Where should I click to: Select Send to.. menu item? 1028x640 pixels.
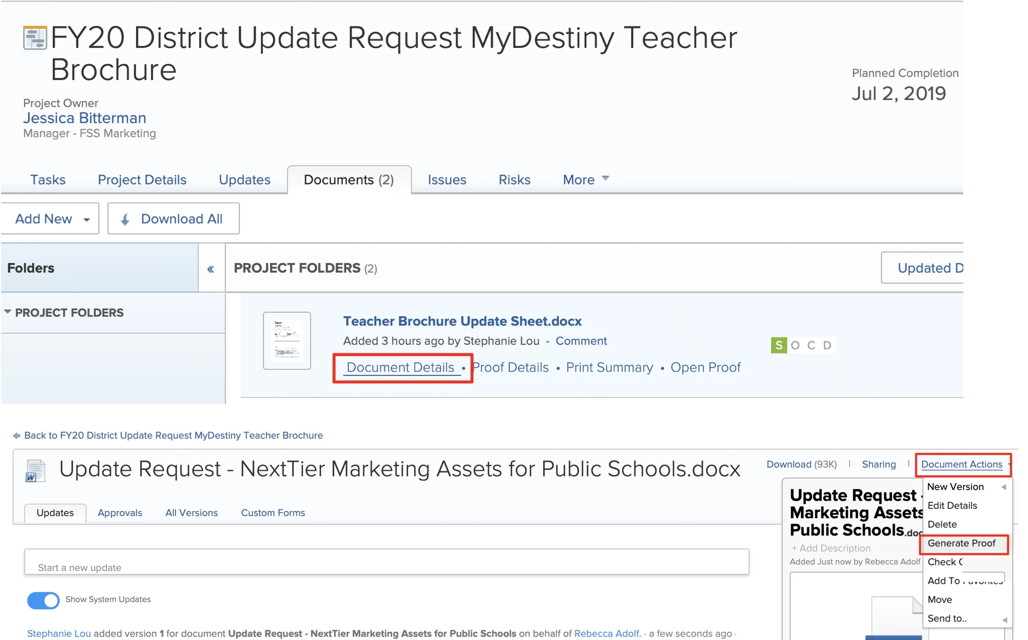coord(947,618)
